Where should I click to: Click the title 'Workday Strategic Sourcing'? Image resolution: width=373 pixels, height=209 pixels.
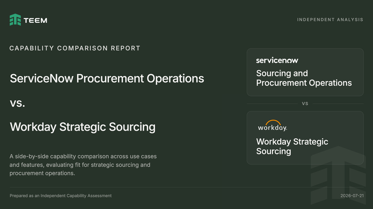tap(82, 127)
